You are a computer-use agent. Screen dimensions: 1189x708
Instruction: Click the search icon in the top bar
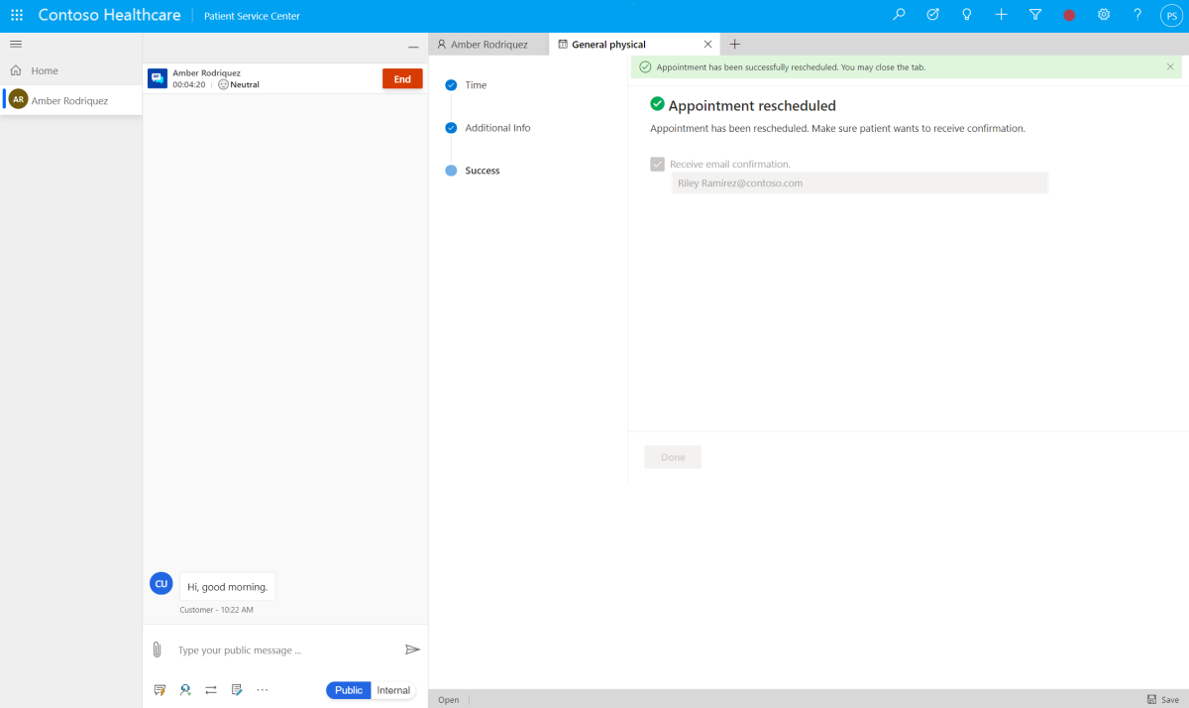898,15
